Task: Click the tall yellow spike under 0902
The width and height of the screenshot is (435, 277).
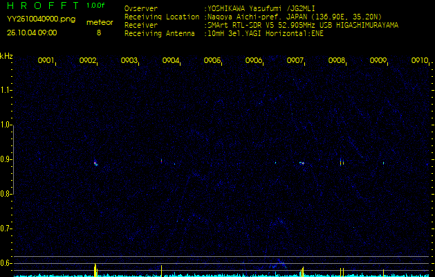Action: coord(95,269)
